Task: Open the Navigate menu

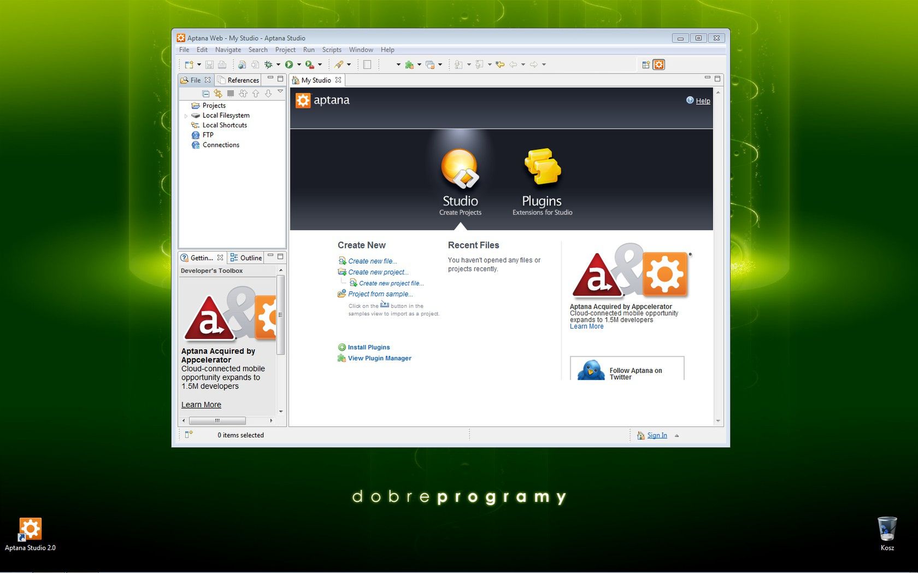Action: pos(228,50)
